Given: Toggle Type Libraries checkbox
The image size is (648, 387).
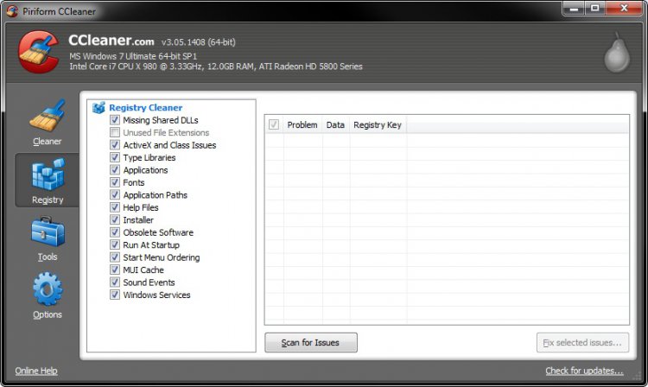Looking at the screenshot, I should coord(115,157).
